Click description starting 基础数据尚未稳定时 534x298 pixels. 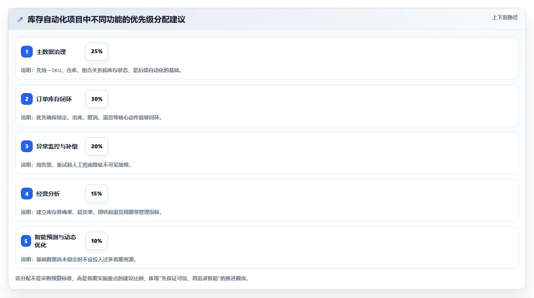pyautogui.click(x=79, y=259)
